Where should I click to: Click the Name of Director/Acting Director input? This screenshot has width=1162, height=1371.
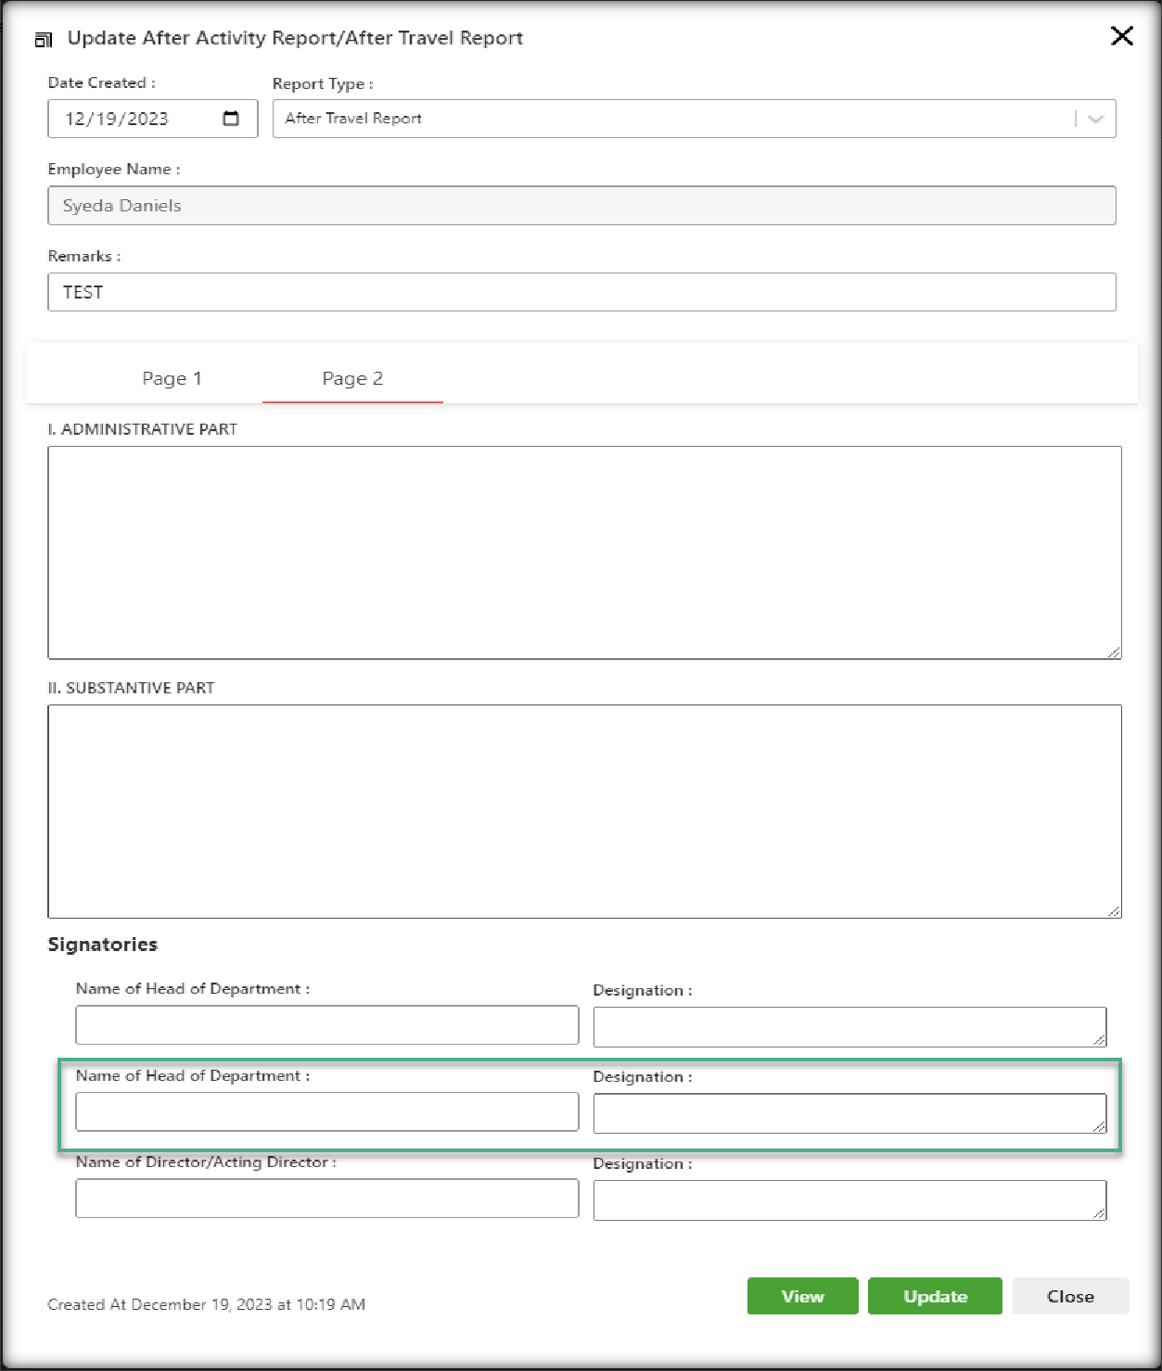(x=326, y=1199)
